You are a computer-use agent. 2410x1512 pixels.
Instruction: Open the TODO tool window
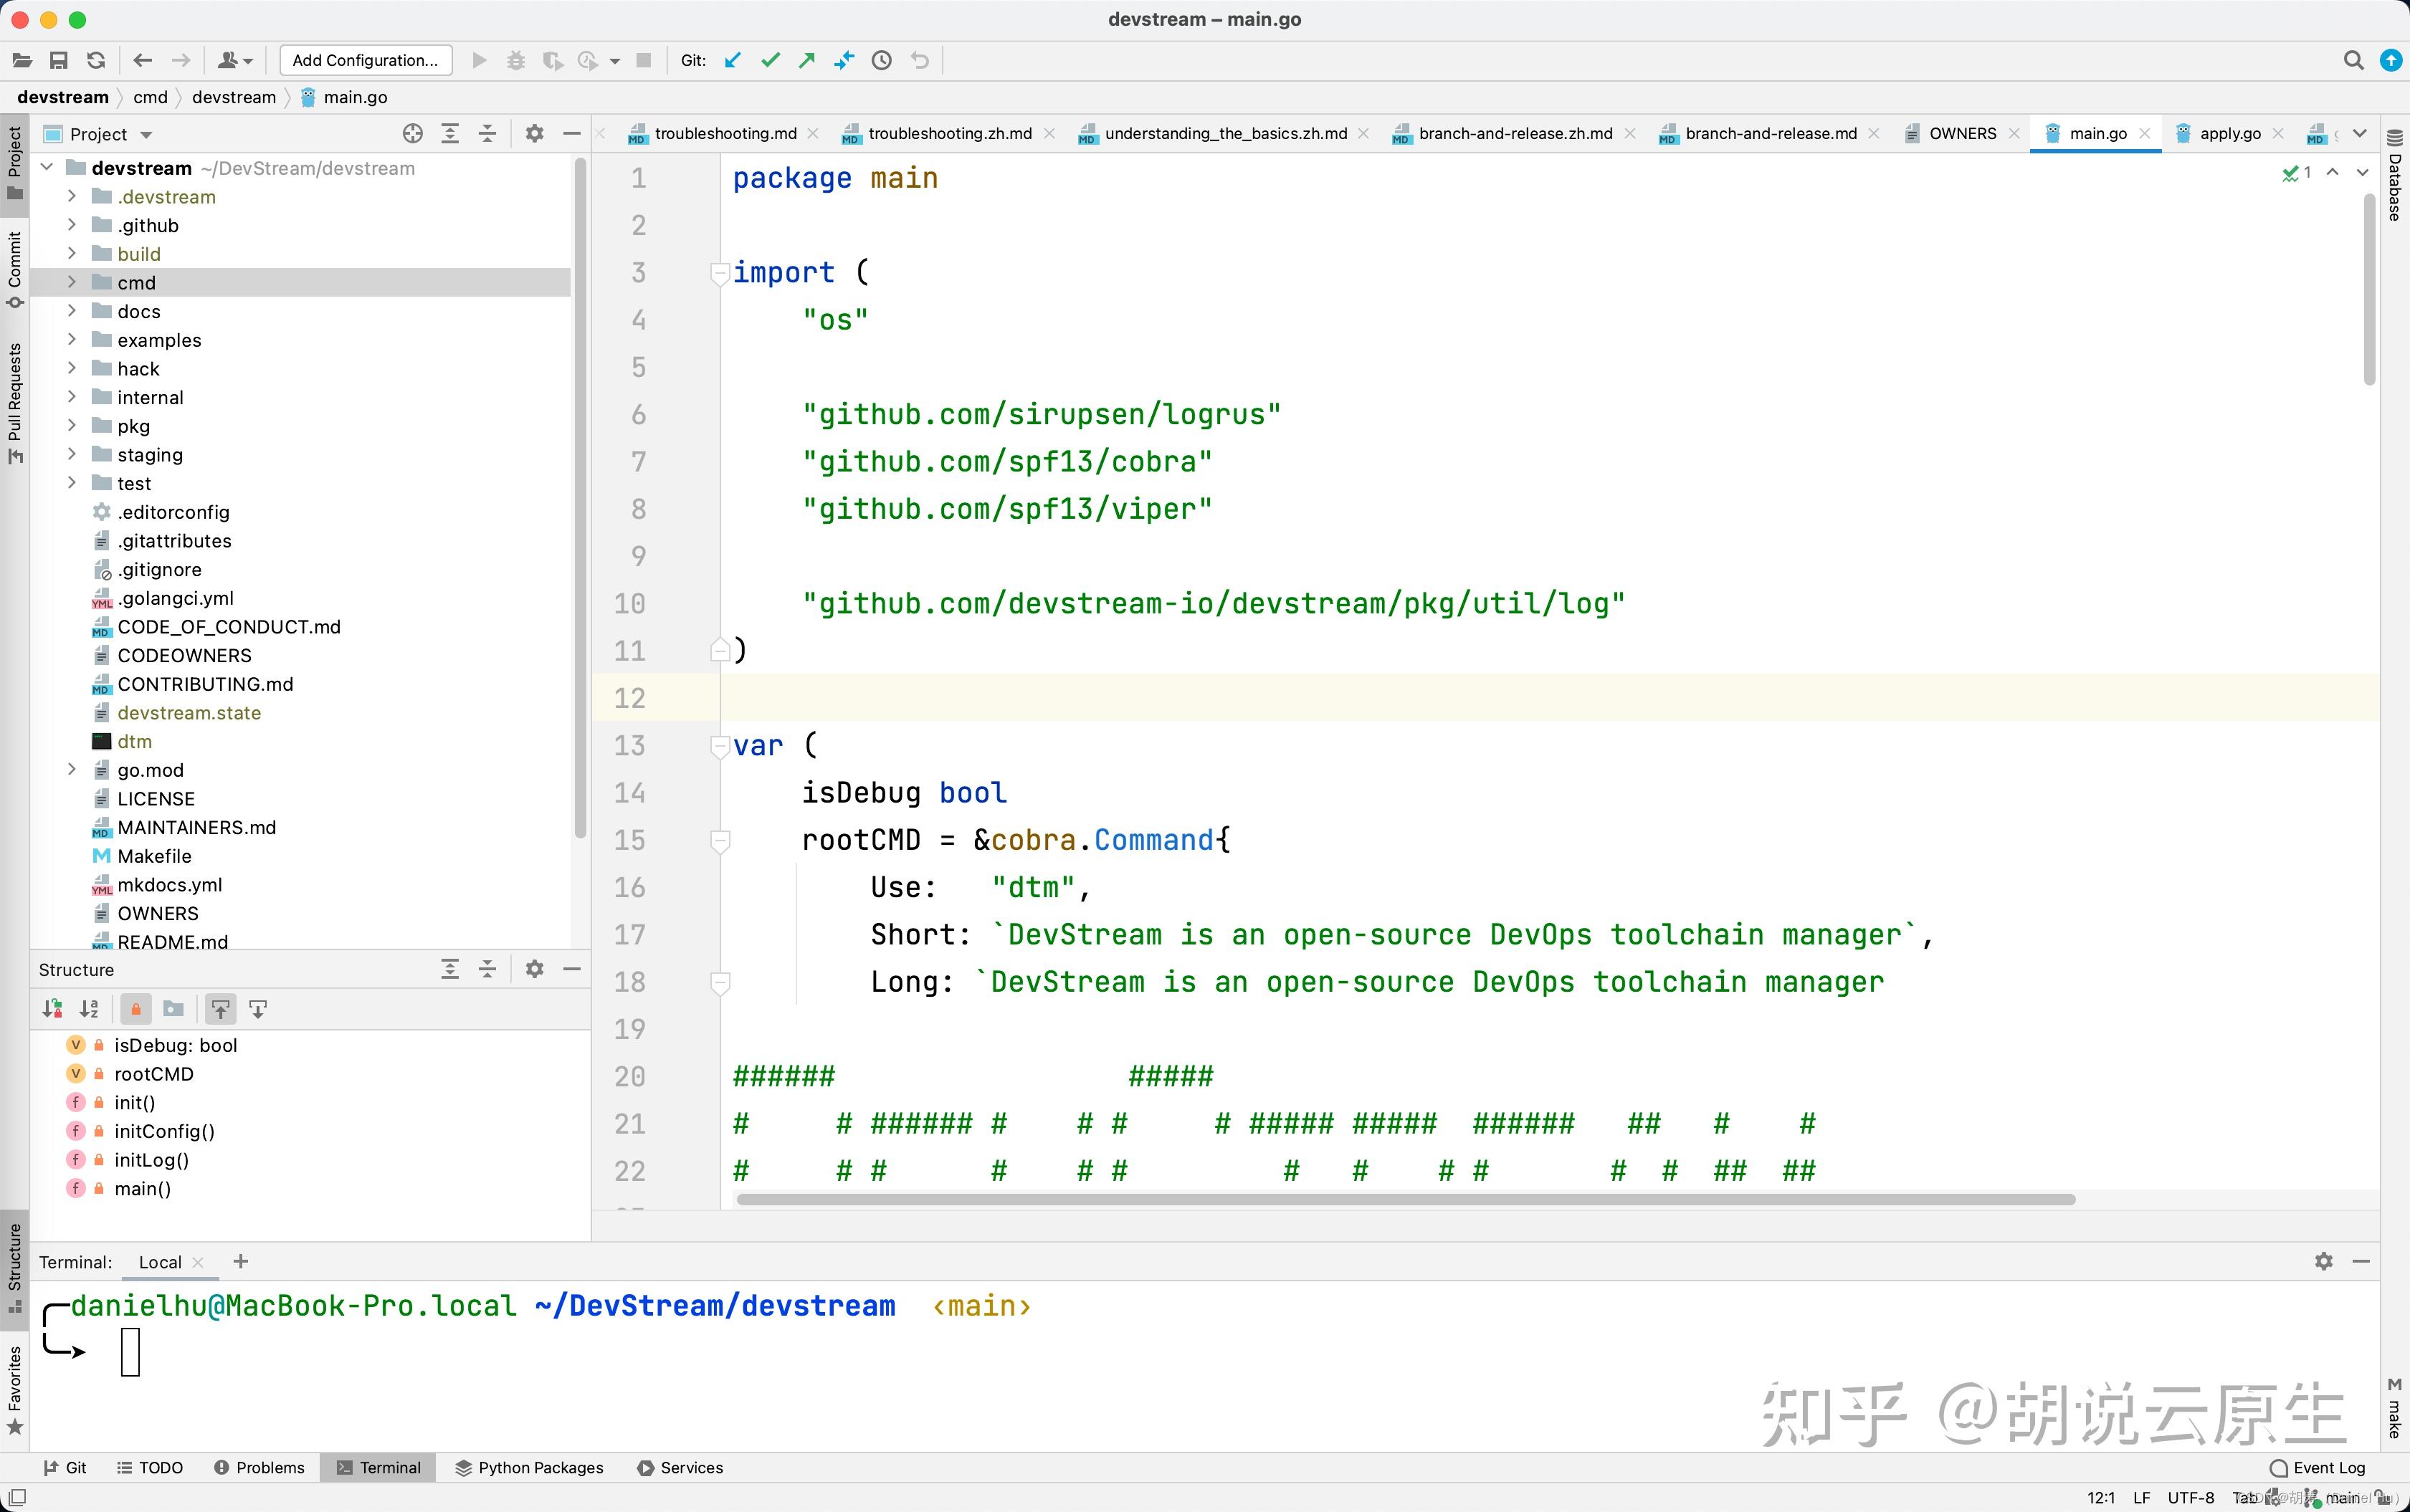151,1467
